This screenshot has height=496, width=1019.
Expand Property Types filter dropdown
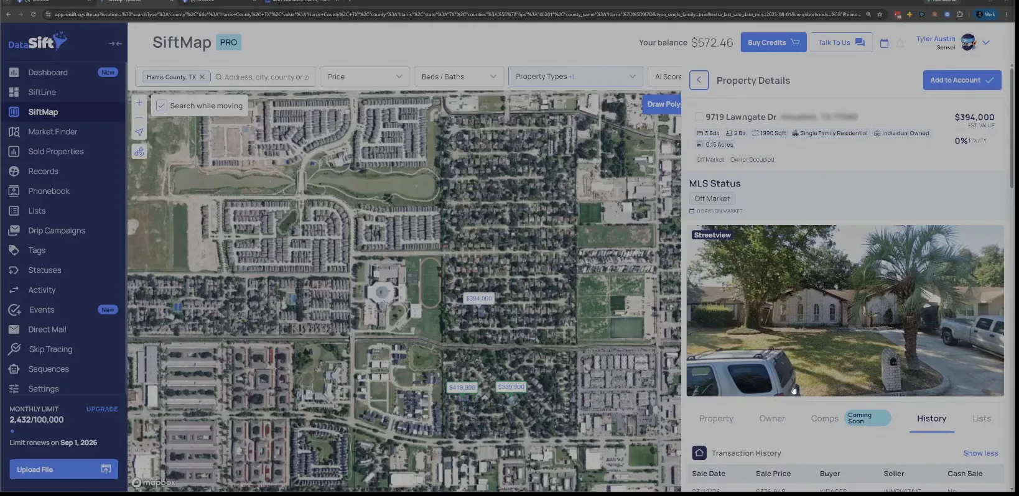coord(575,76)
